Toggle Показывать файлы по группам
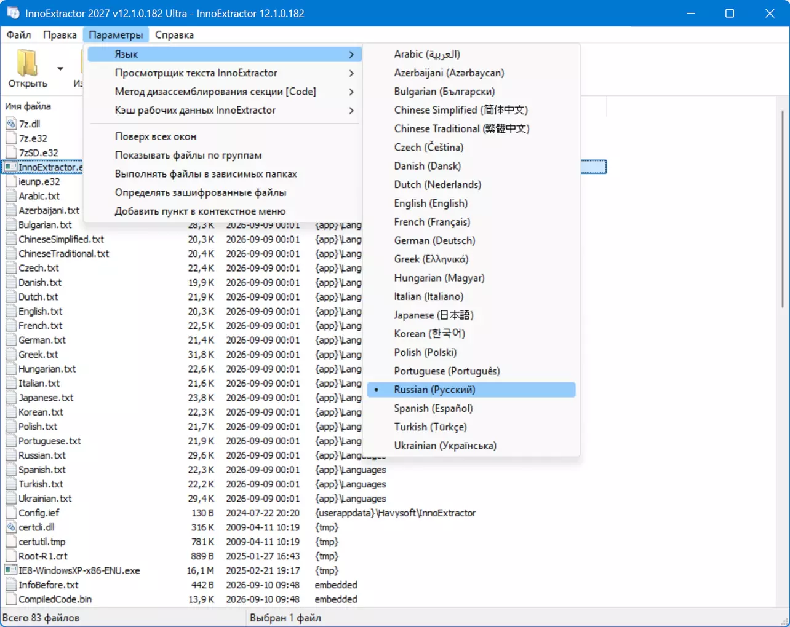Viewport: 790px width, 627px height. click(223, 156)
